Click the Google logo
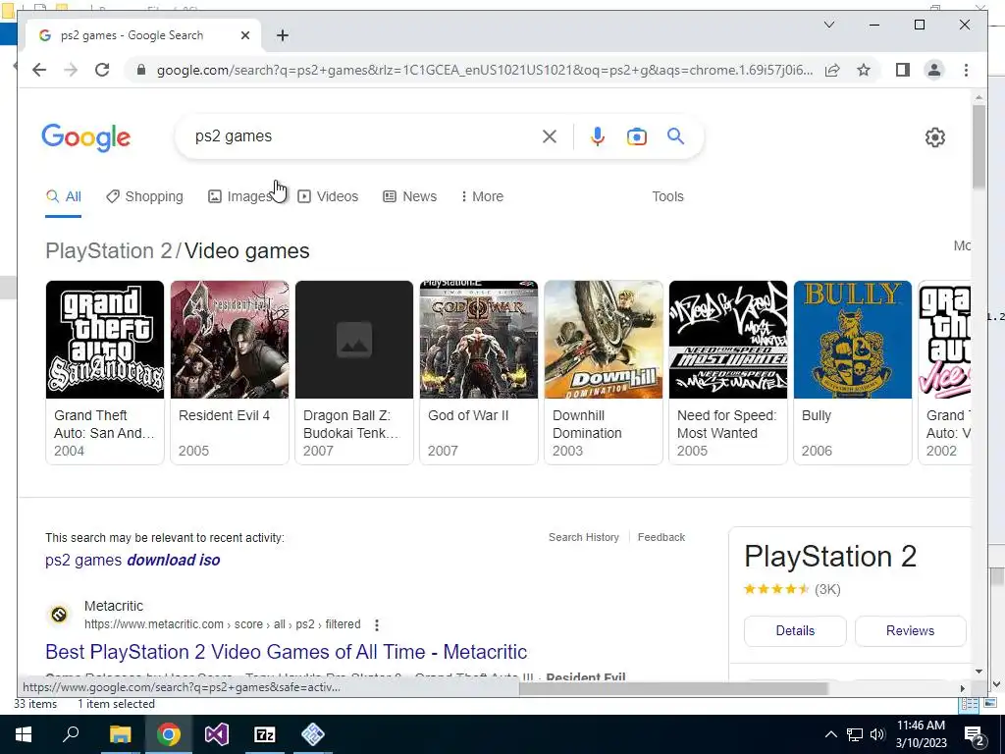 tap(86, 137)
